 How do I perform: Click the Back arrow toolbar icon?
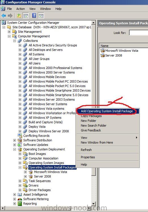4,16
